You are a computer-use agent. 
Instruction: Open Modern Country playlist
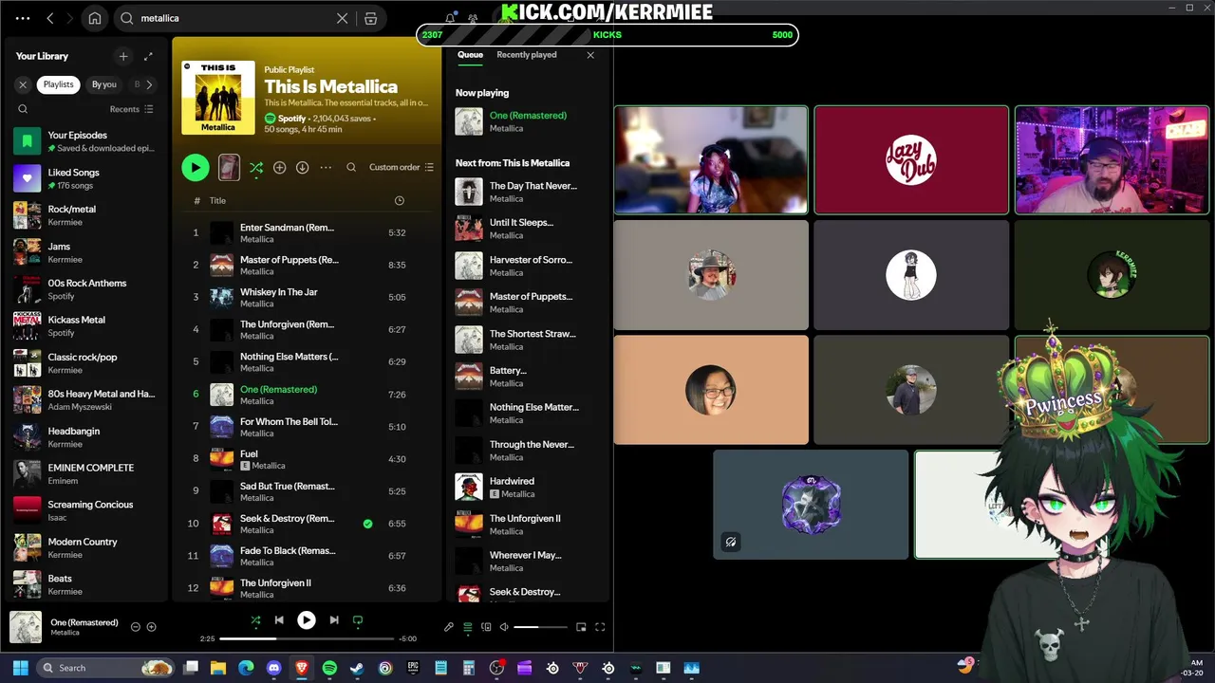click(x=85, y=548)
